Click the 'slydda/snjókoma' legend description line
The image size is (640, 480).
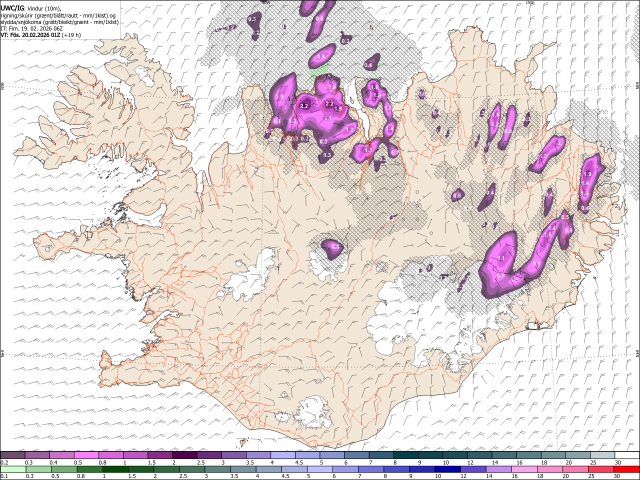click(x=59, y=22)
